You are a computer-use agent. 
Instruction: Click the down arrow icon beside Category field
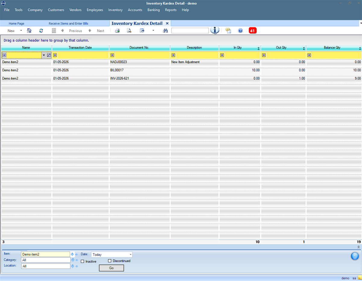click(72, 260)
